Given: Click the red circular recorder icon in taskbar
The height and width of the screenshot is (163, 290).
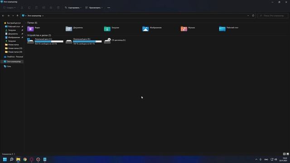Looking at the screenshot, I should (38, 159).
